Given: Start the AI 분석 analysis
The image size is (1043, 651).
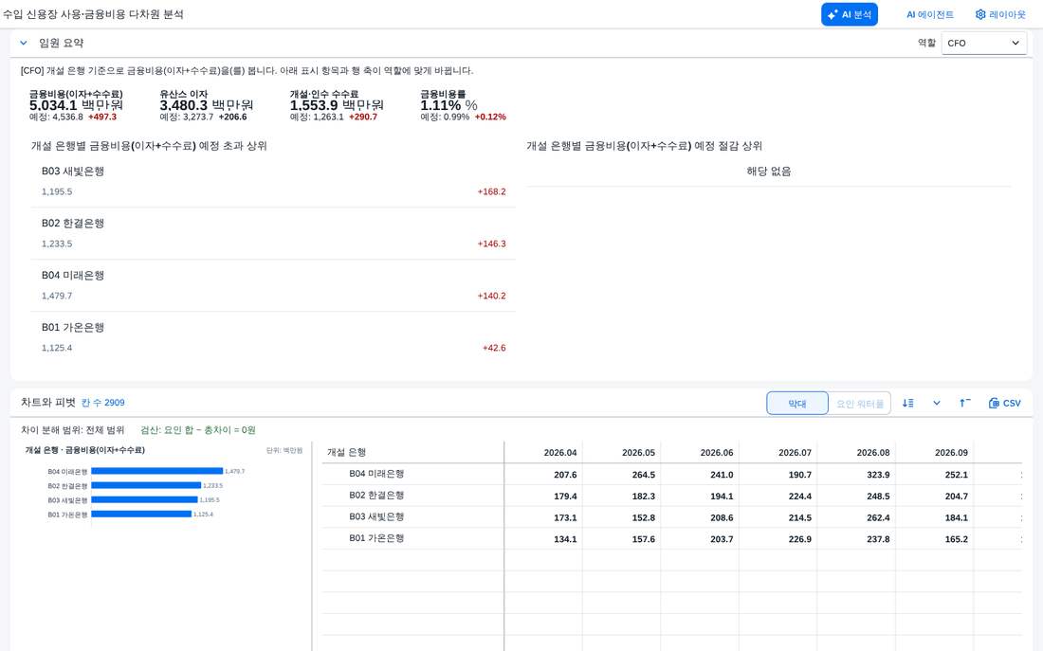Looking at the screenshot, I should 849,14.
